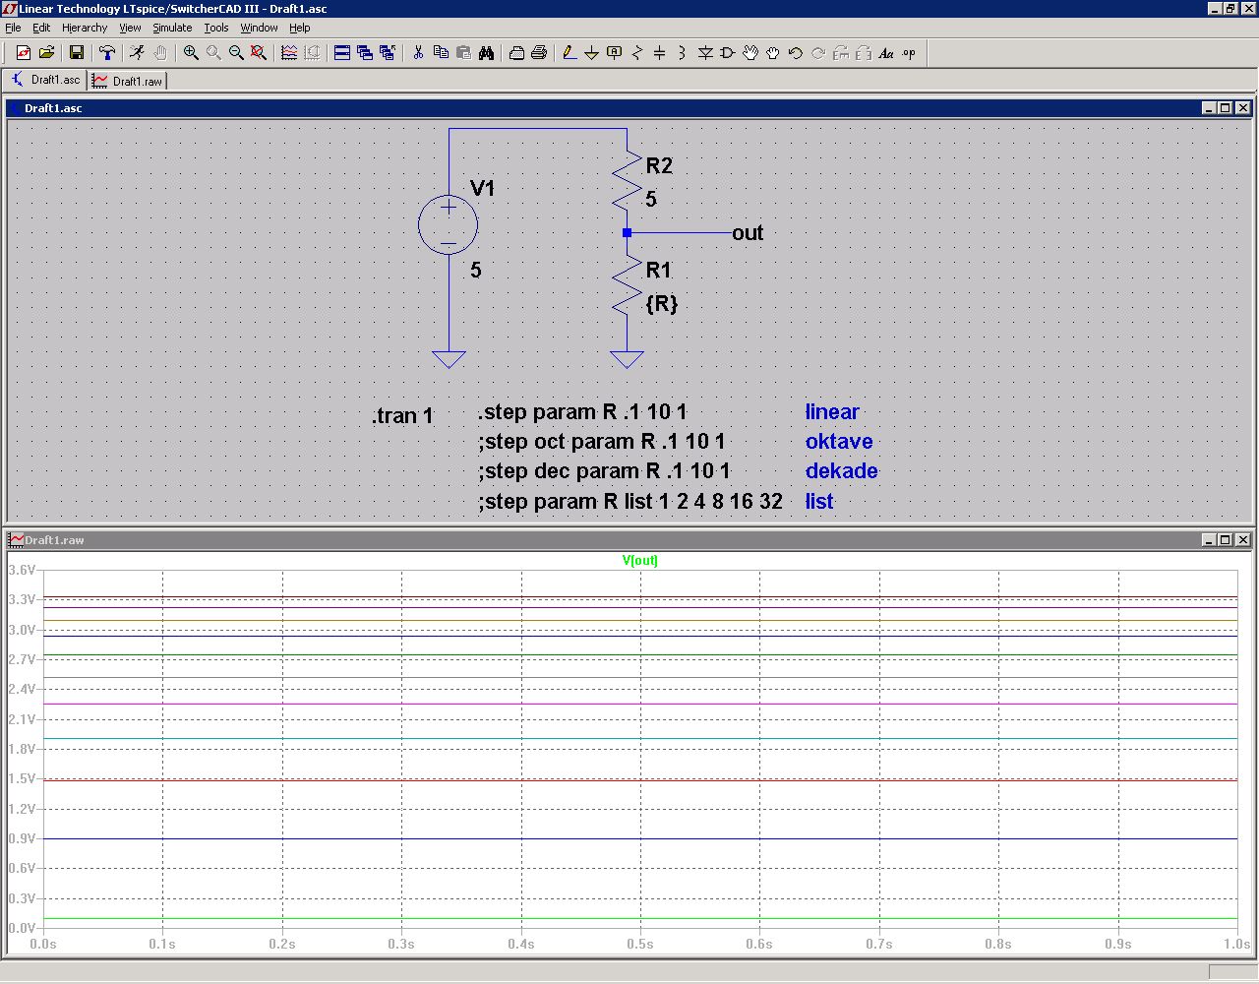Maximize the Draft1.raw waveform window
Viewport: 1259px width, 984px height.
tap(1225, 540)
